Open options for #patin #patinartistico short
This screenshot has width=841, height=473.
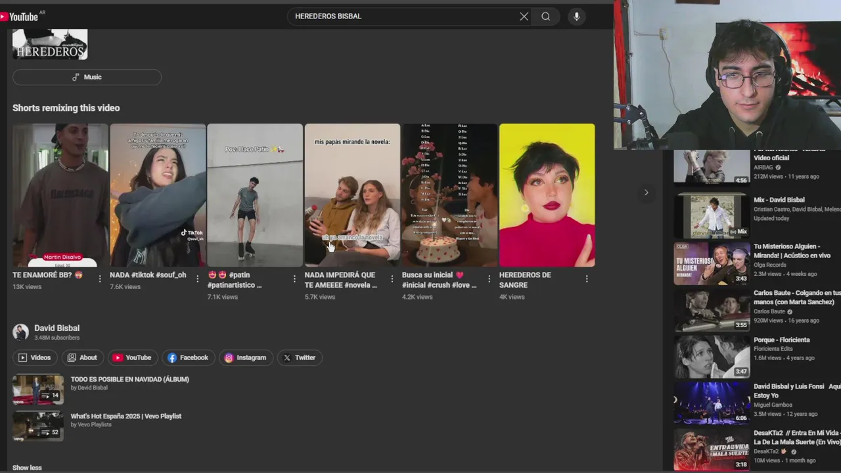294,279
